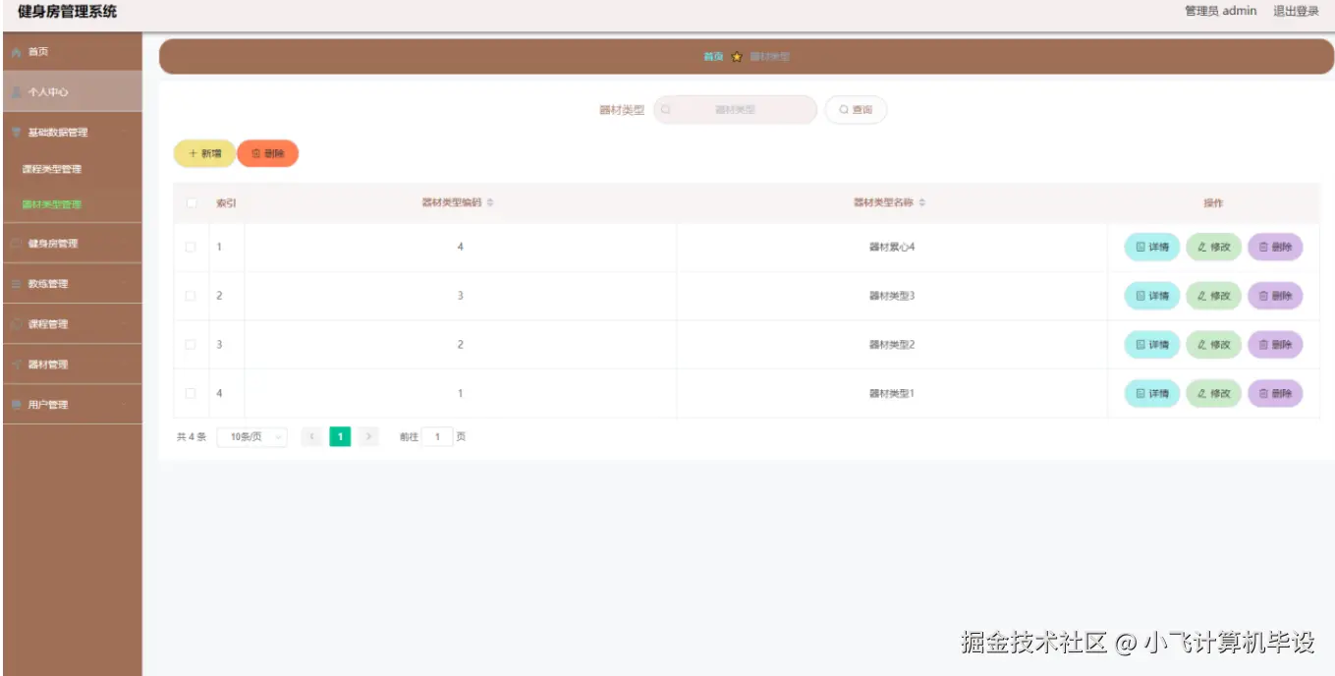Click the icon beside 教练管理
Viewport: 1335px width, 676px height.
click(16, 284)
